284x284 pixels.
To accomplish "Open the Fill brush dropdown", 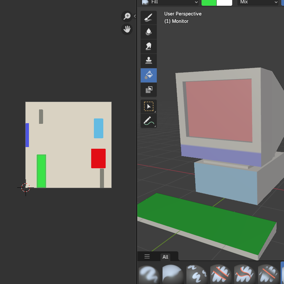I will [x=170, y=2].
